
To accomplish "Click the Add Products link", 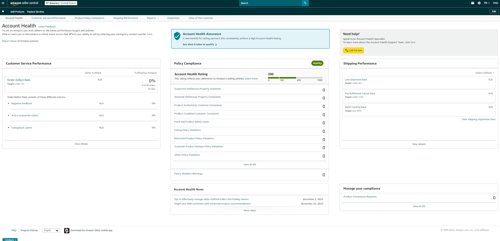I will click(17, 12).
